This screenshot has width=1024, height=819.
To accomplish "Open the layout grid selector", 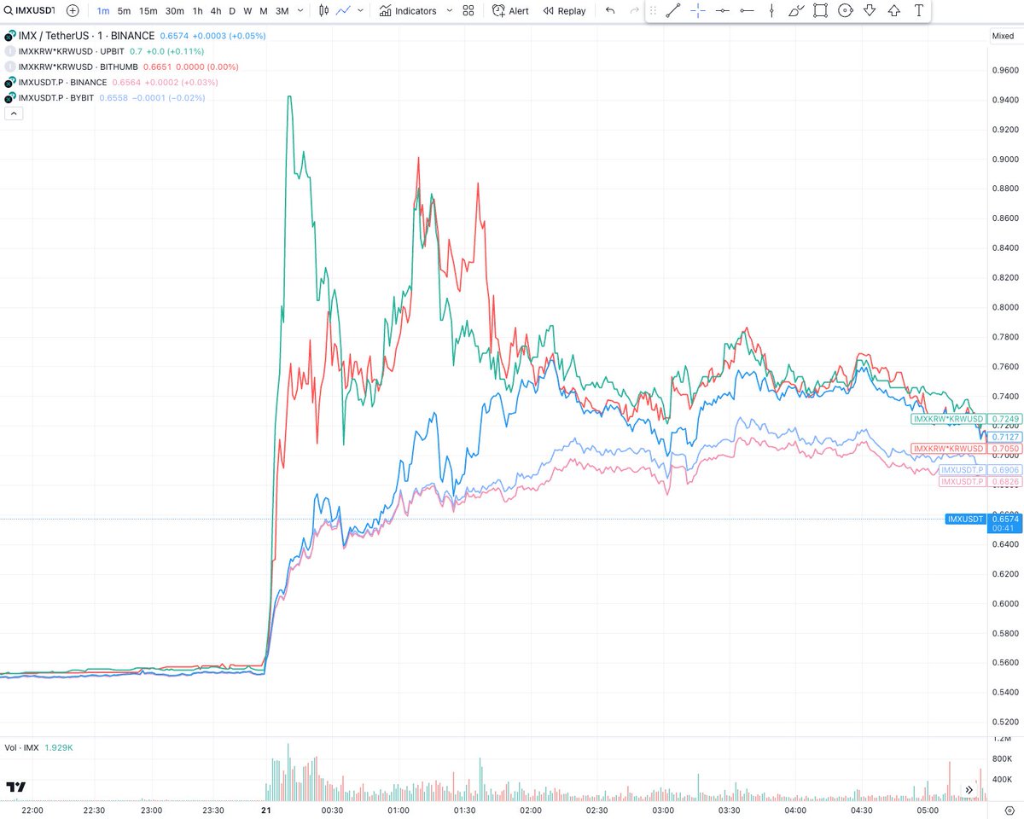I will (x=468, y=11).
